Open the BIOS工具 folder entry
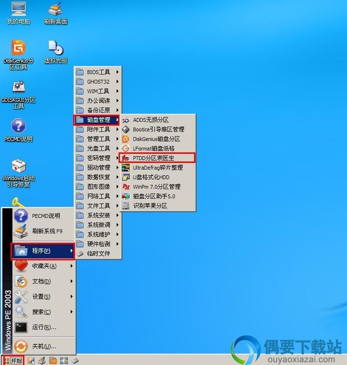This screenshot has width=347, height=365. point(98,72)
